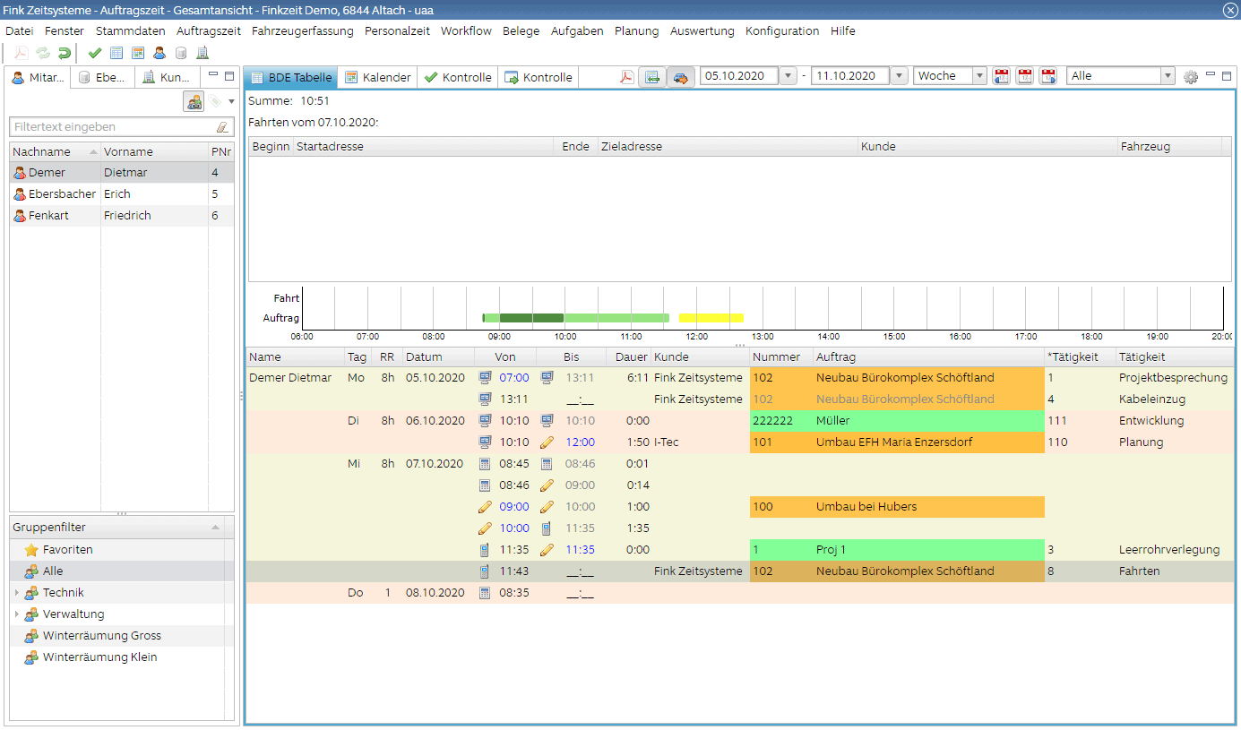Image resolution: width=1241 pixels, height=730 pixels.
Task: Click the pencil icon next to 12:00
Action: 547,442
